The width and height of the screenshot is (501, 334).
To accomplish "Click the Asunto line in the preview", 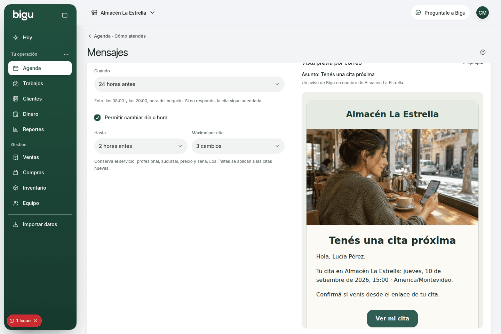I will pos(338,74).
